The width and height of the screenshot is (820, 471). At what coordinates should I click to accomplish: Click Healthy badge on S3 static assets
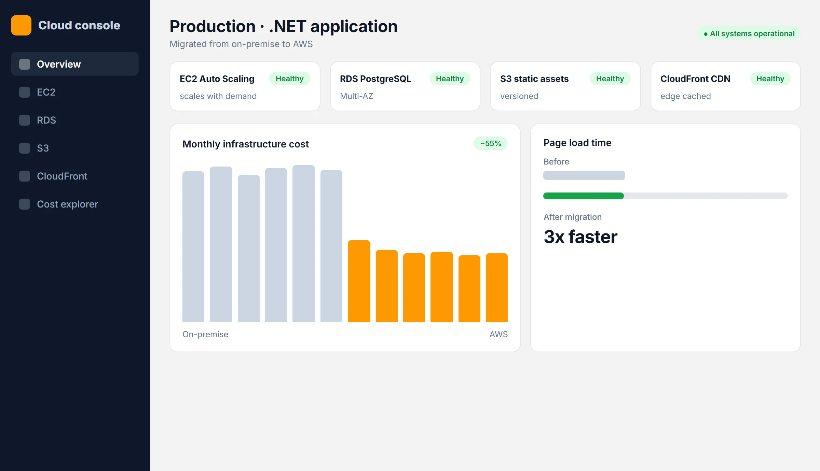click(x=610, y=78)
